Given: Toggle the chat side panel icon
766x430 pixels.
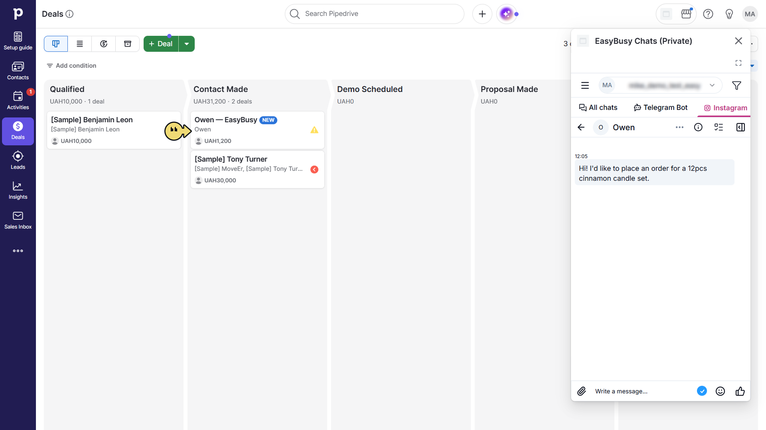Looking at the screenshot, I should click(740, 127).
